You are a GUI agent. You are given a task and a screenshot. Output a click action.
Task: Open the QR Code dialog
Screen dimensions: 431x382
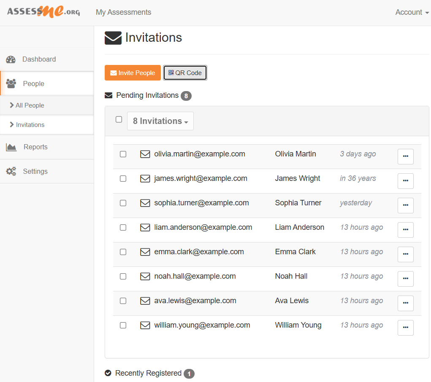pyautogui.click(x=185, y=73)
